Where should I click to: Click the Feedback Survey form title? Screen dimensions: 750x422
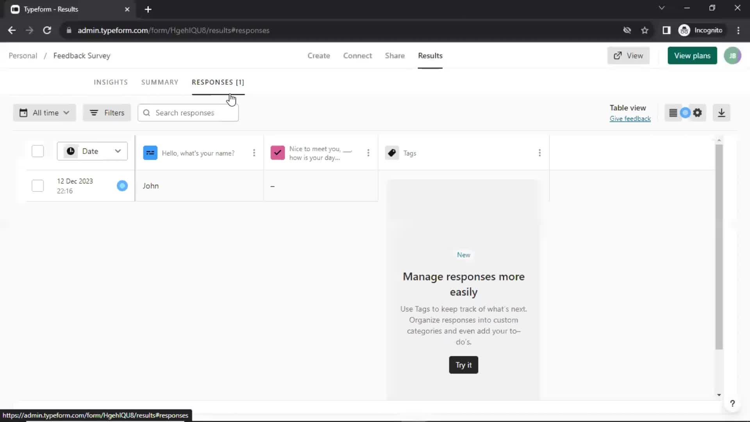[82, 55]
